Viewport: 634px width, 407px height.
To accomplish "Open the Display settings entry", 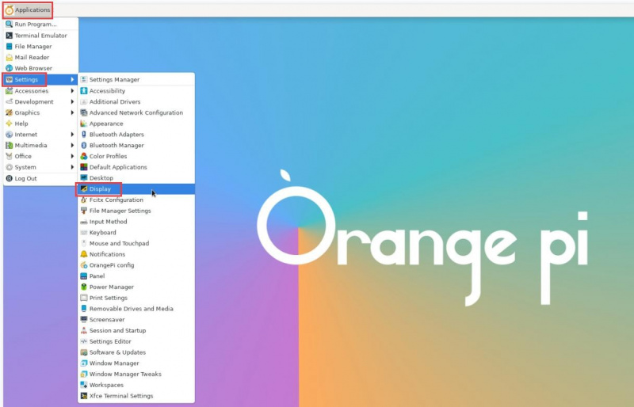I will (x=136, y=189).
